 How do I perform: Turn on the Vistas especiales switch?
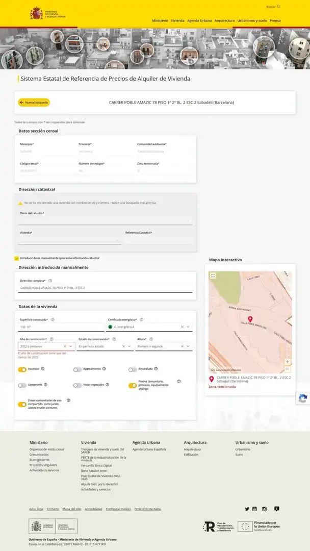click(x=77, y=385)
